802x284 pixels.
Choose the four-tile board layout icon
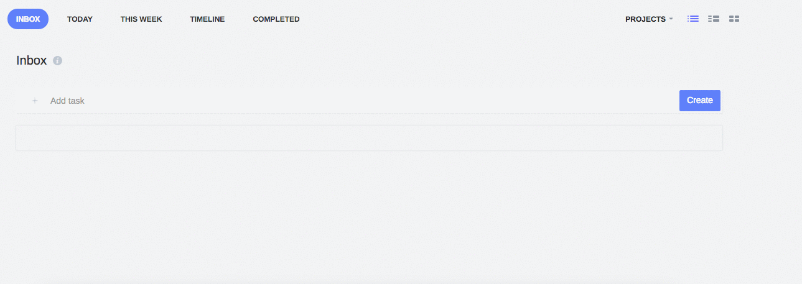click(734, 19)
